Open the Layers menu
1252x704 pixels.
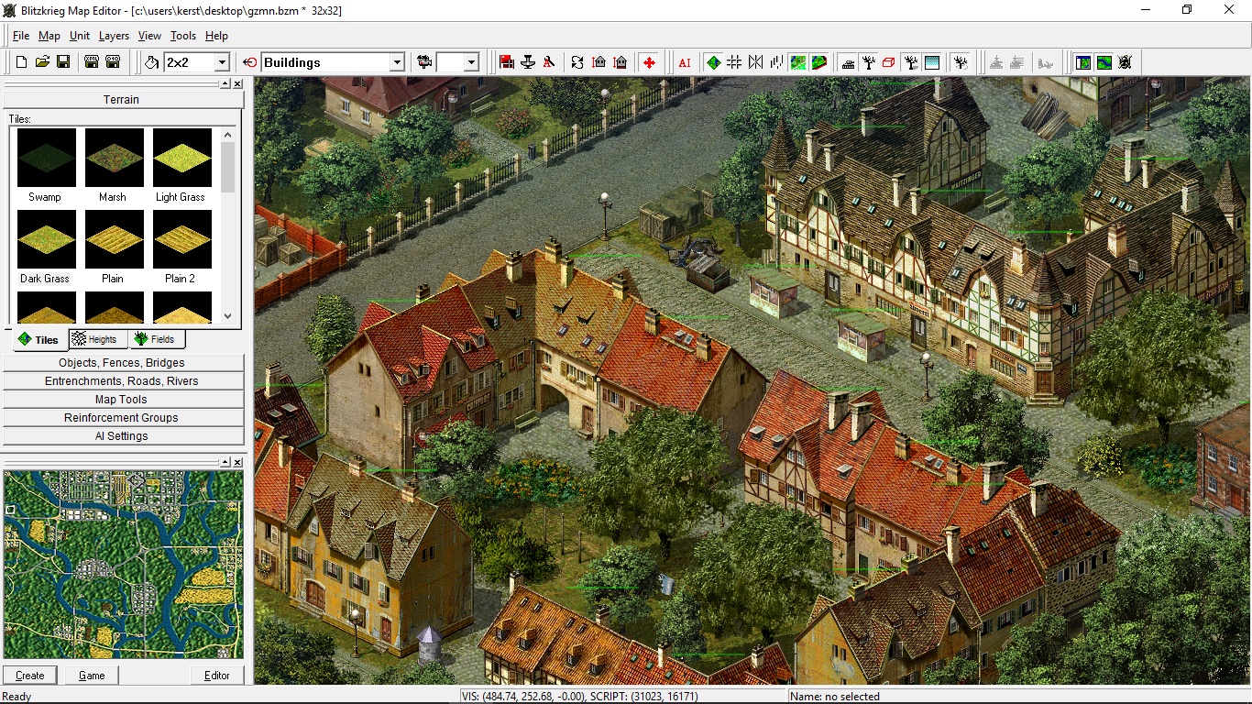pyautogui.click(x=115, y=36)
